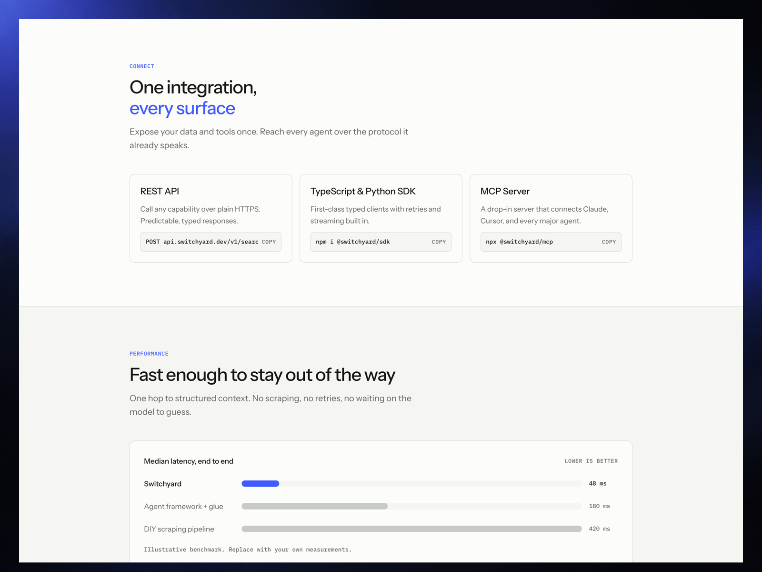762x572 pixels.
Task: Click the CONNECT section label
Action: click(142, 66)
